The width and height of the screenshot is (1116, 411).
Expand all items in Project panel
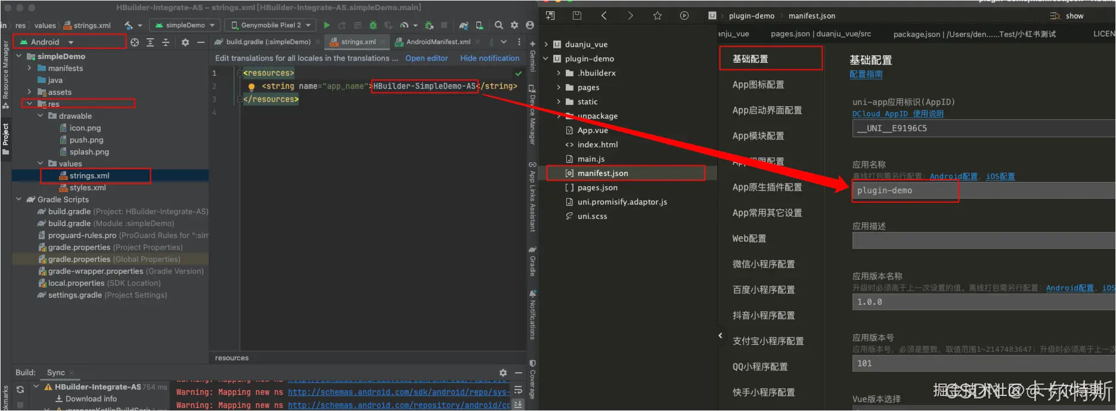[150, 42]
